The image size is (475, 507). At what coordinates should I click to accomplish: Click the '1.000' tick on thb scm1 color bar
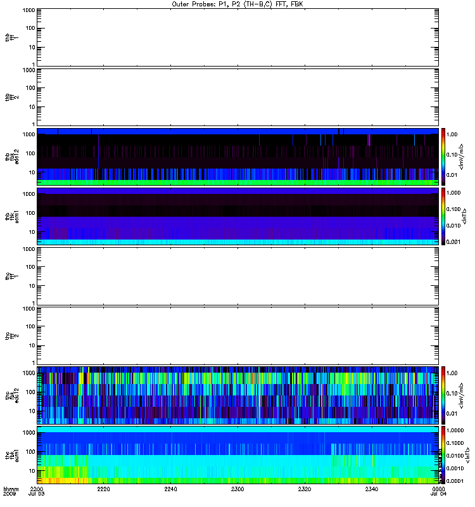click(x=453, y=193)
